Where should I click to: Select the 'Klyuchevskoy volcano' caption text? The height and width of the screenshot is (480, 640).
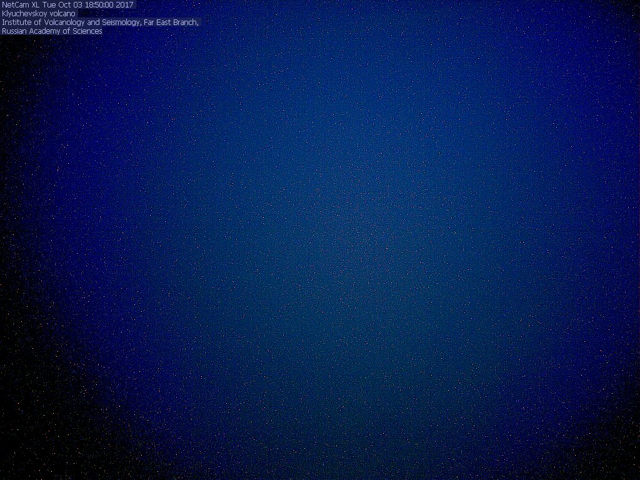[x=39, y=14]
